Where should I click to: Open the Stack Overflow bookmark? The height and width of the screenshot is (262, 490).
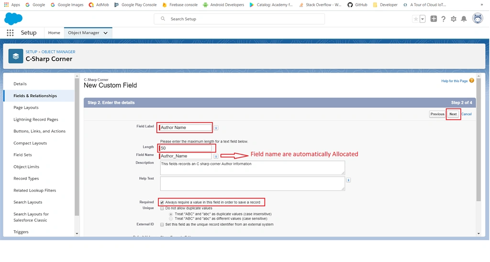(320, 5)
